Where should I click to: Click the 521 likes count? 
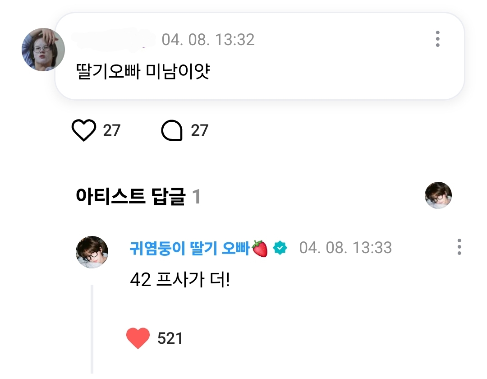tap(170, 338)
